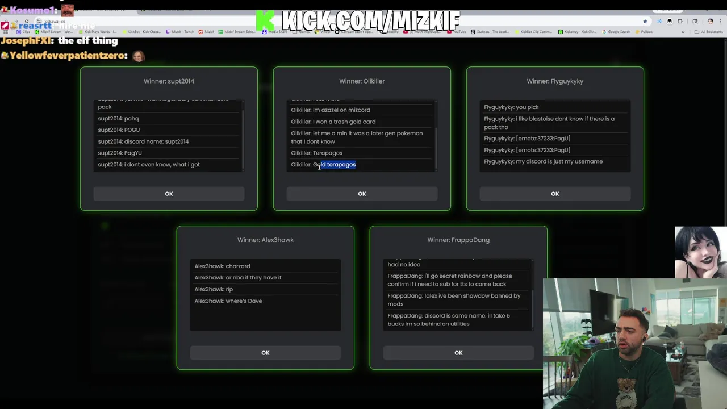The width and height of the screenshot is (727, 409).
Task: Click the dark-haired avatar image overlay
Action: [x=701, y=252]
